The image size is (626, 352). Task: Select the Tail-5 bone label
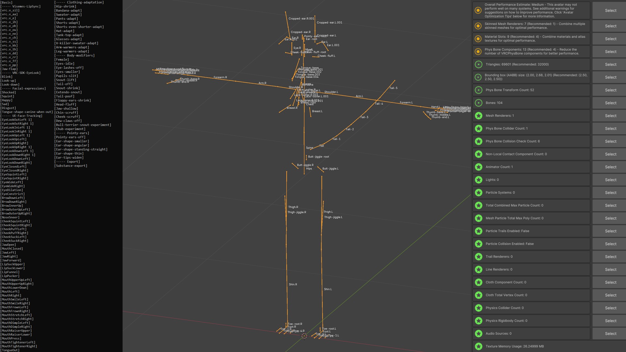394,88
